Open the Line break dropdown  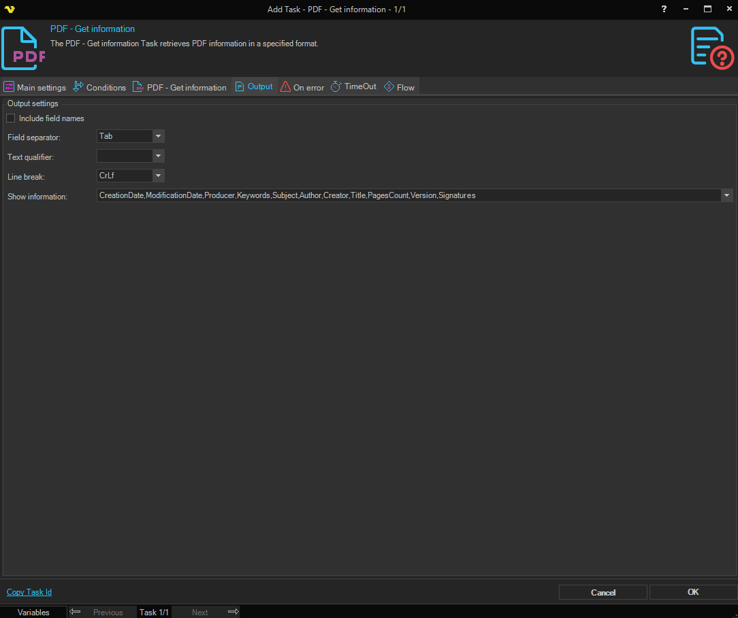tap(158, 176)
